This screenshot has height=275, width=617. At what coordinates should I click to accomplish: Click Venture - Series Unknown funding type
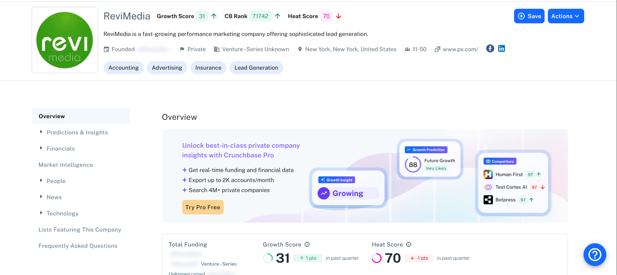click(256, 49)
